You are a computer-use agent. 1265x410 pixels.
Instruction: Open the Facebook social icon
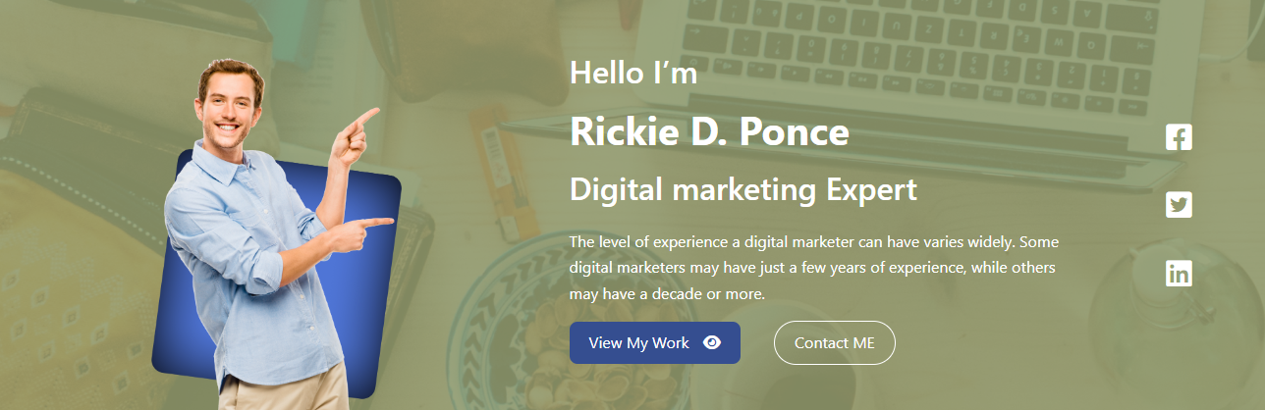(1179, 137)
